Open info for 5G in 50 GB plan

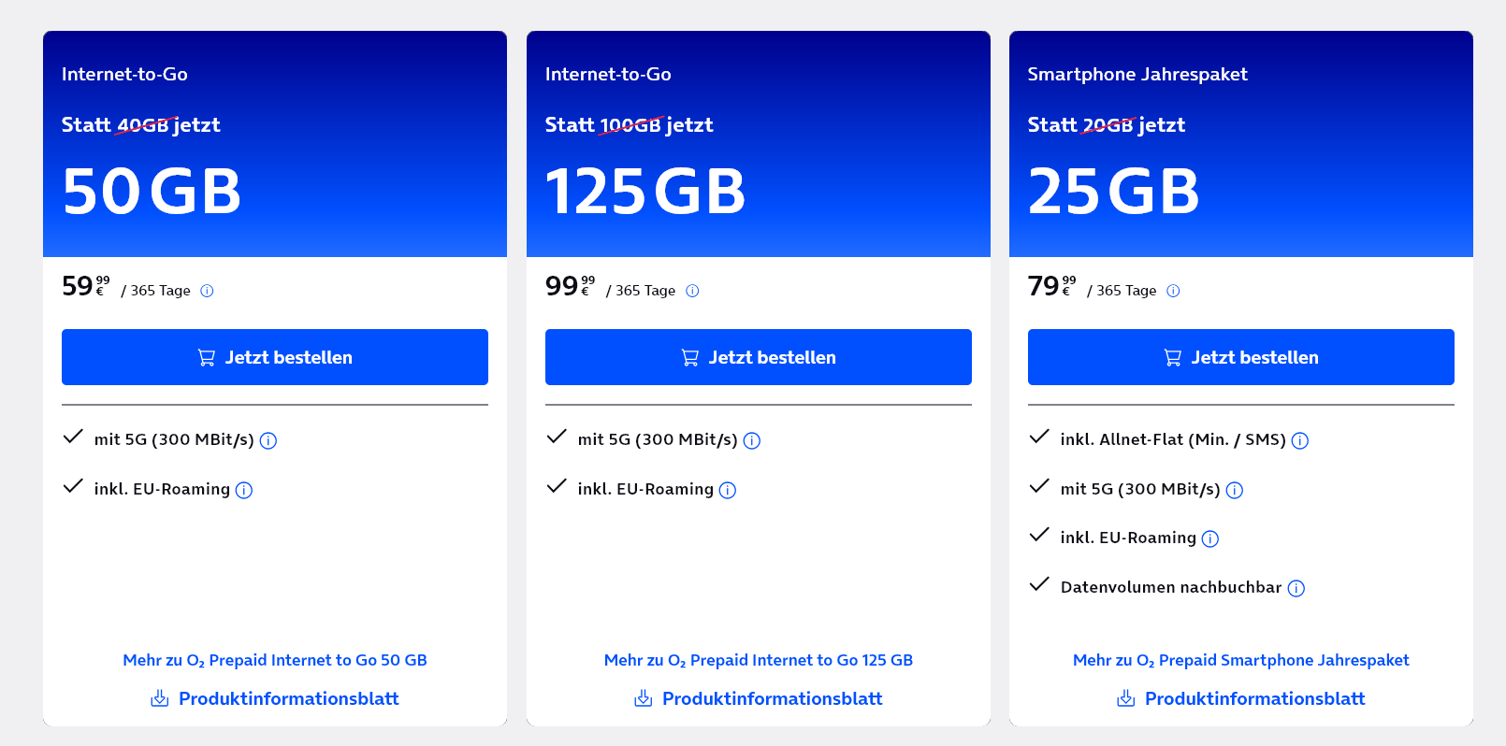coord(268,440)
